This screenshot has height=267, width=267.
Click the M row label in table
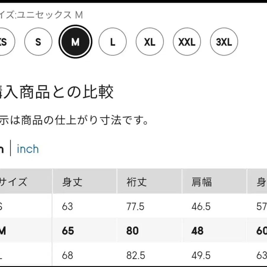(3, 231)
